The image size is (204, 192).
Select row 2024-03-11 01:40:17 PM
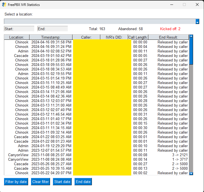point(96,119)
